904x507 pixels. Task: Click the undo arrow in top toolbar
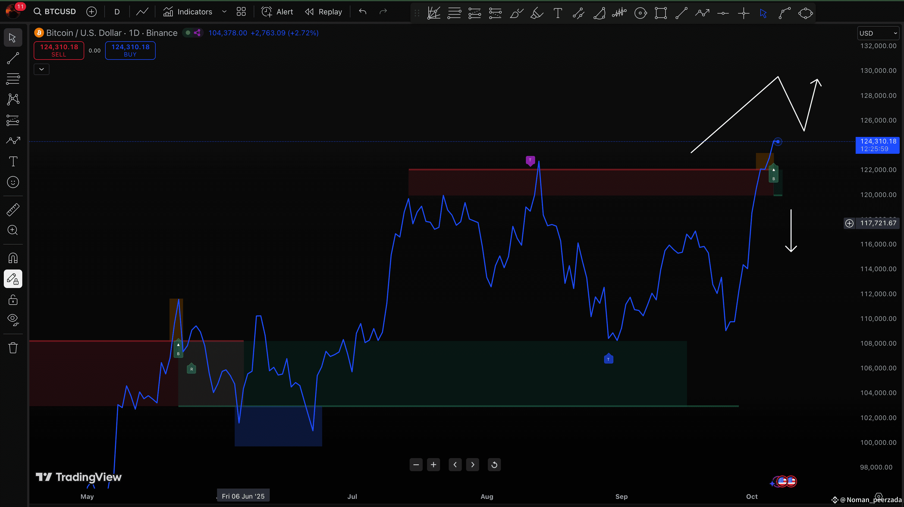pos(363,12)
